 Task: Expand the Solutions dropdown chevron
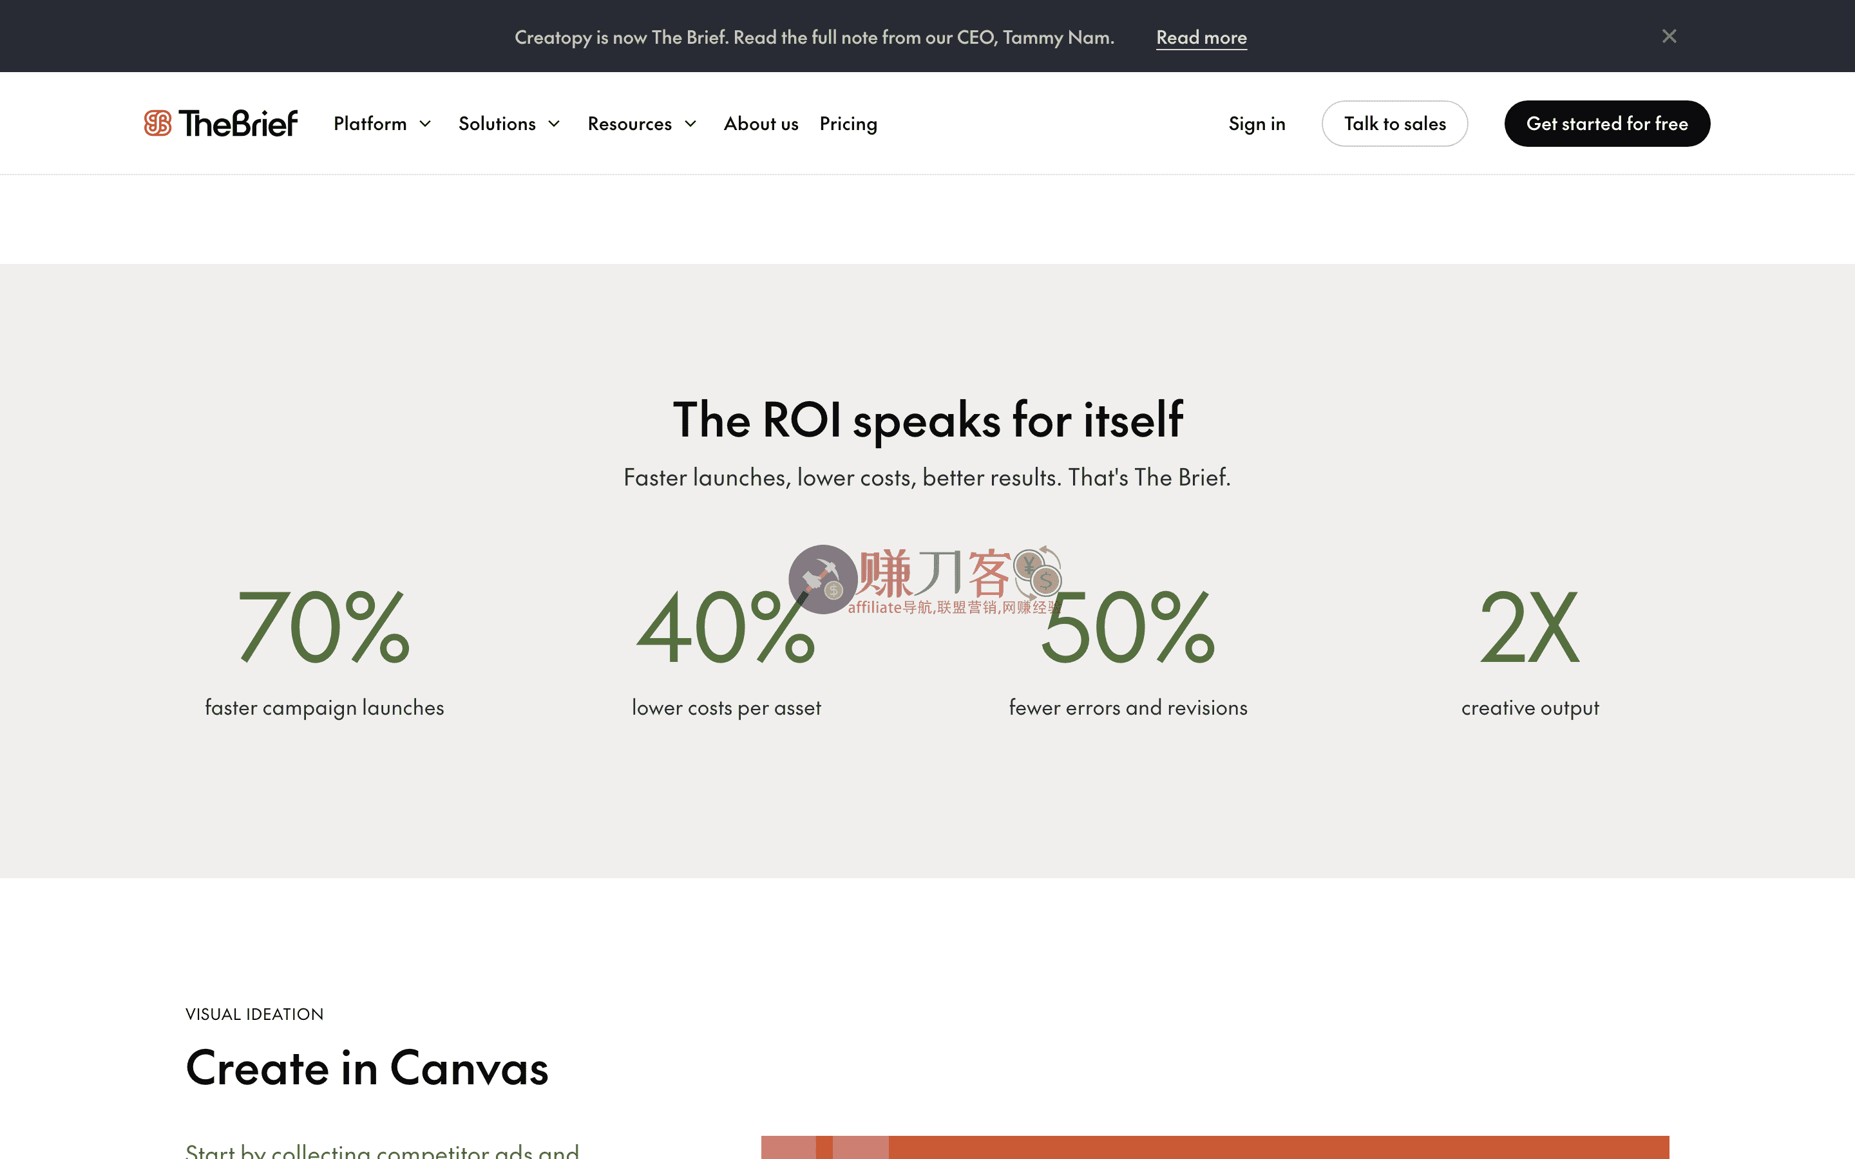[554, 124]
